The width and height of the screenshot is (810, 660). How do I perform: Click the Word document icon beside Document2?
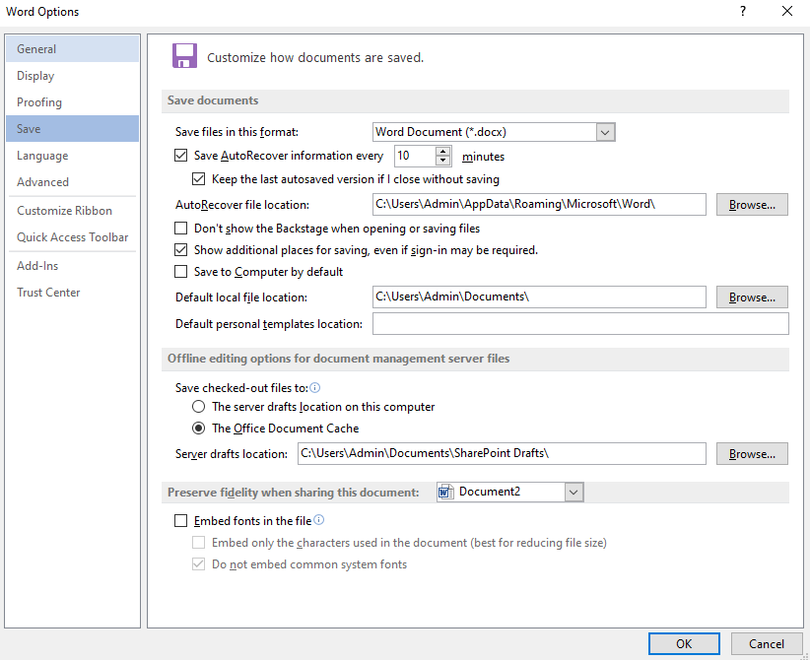point(446,491)
